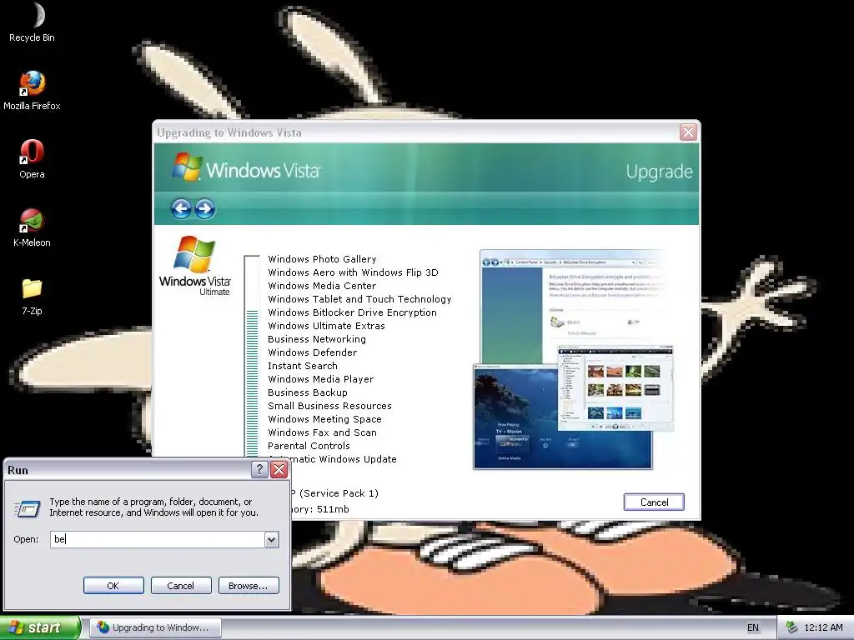Image resolution: width=854 pixels, height=640 pixels.
Task: Click the 'Upgrading to Windows Vista' title bar
Action: (416, 132)
